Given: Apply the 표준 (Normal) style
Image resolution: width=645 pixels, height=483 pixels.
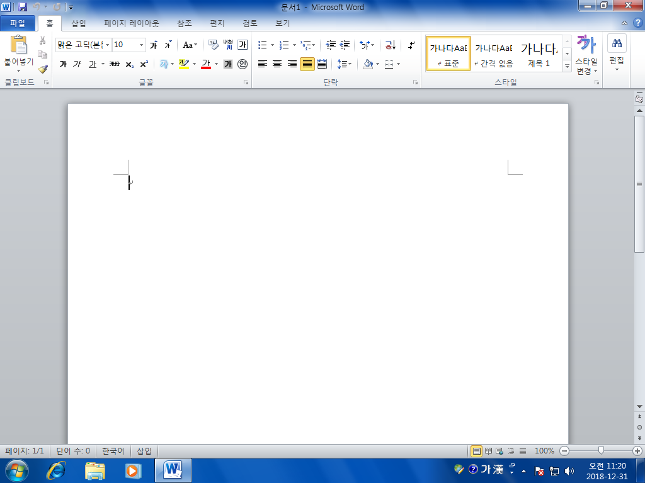Looking at the screenshot, I should point(448,53).
